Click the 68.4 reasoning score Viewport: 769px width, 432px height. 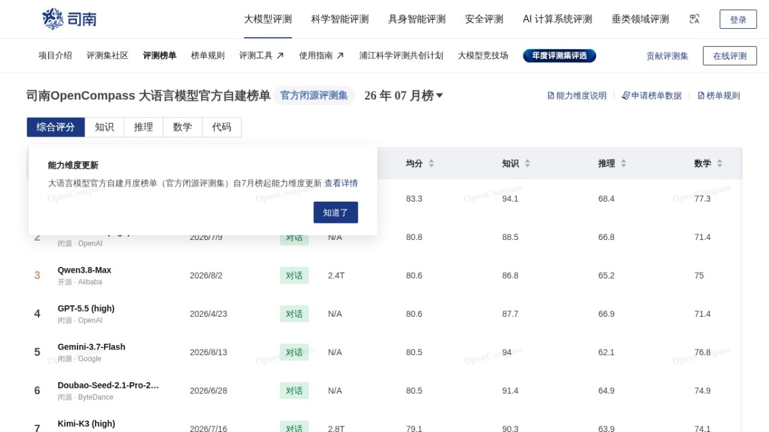(x=606, y=198)
